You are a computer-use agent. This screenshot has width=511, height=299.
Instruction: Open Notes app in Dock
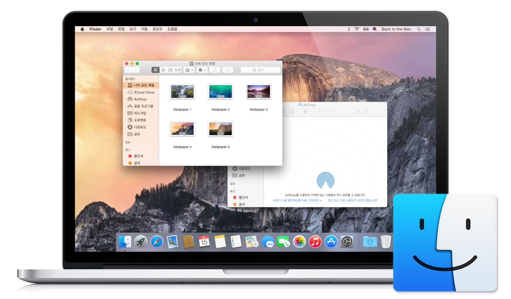tap(221, 242)
